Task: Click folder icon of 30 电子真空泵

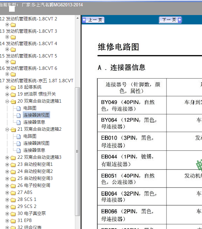Action: (13, 214)
